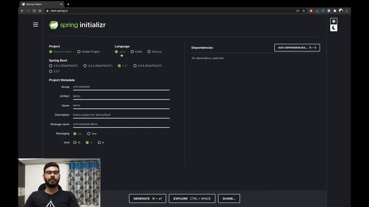Choose Groovy as language

pyautogui.click(x=155, y=52)
